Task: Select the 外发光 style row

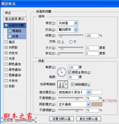Action: (x=15, y=81)
